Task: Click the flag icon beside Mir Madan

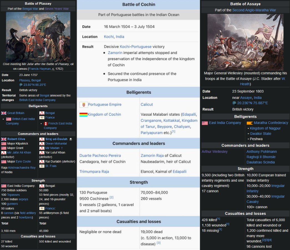Action: [x=42, y=148]
